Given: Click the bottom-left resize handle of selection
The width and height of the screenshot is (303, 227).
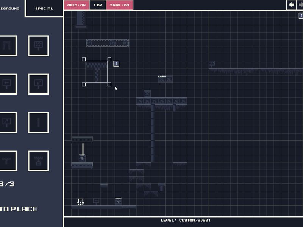Looking at the screenshot, I should coord(84,84).
